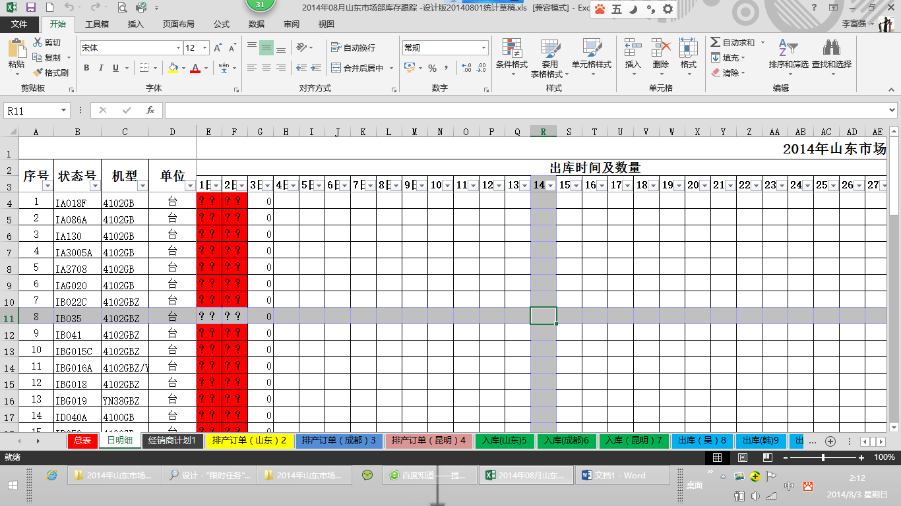Viewport: 901px width, 506px height.
Task: Open Sort and Filter tool
Action: pyautogui.click(x=788, y=48)
